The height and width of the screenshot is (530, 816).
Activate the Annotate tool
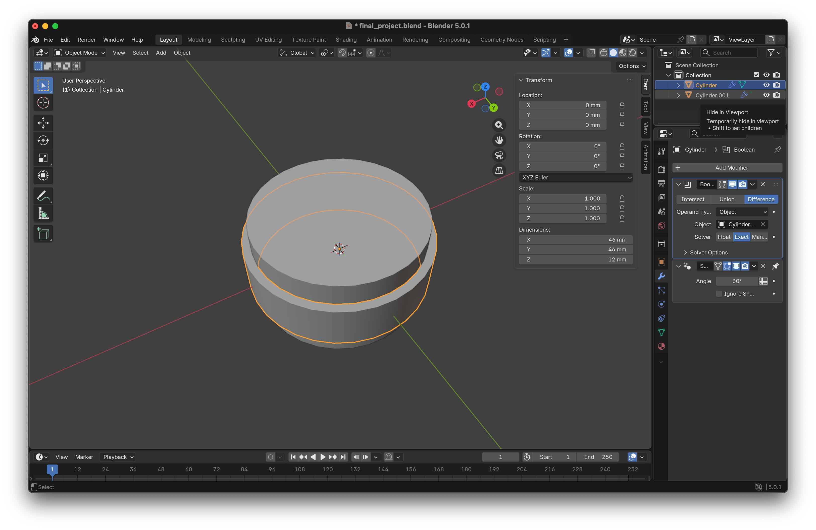pos(43,196)
